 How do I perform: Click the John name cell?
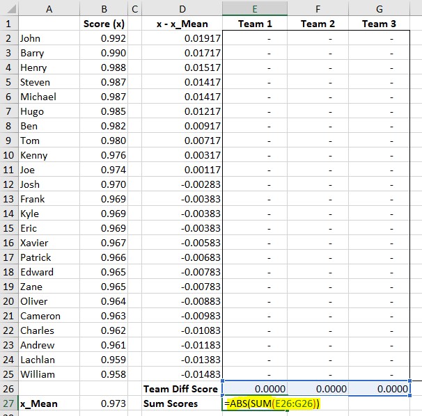pyautogui.click(x=48, y=38)
